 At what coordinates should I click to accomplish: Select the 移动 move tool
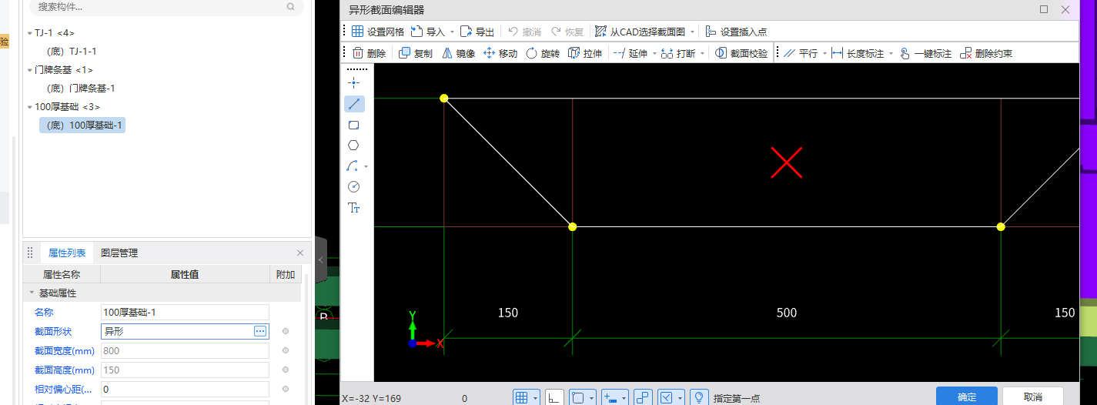(x=500, y=53)
